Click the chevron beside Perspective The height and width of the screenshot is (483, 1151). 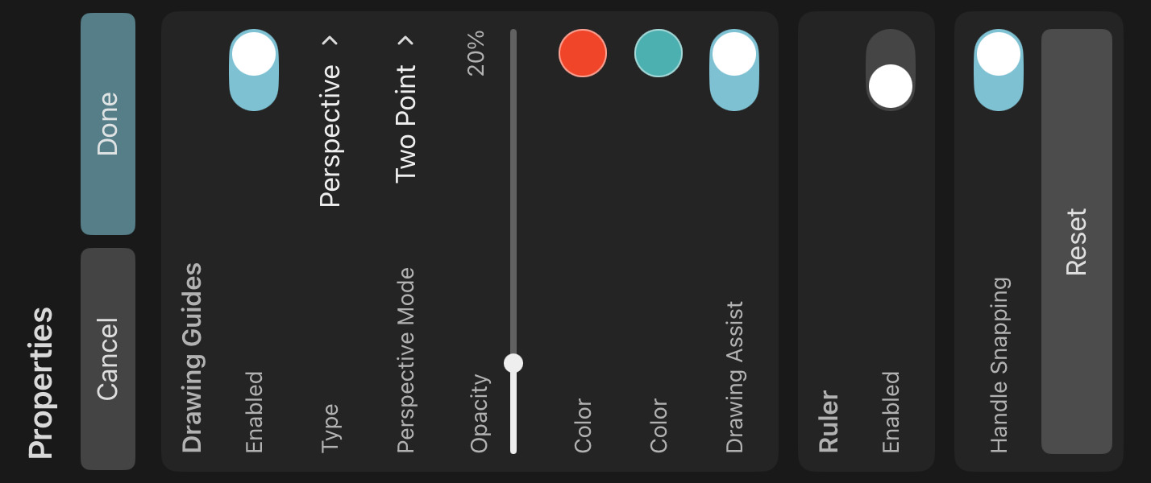click(330, 40)
